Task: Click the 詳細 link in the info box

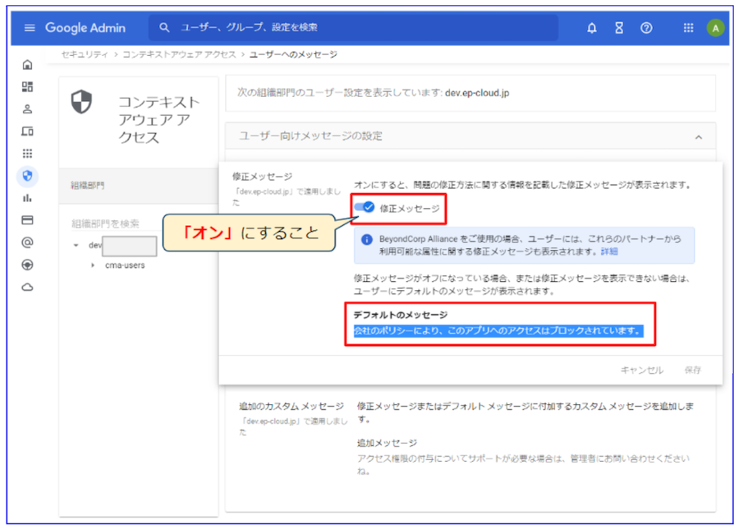Action: pos(608,251)
